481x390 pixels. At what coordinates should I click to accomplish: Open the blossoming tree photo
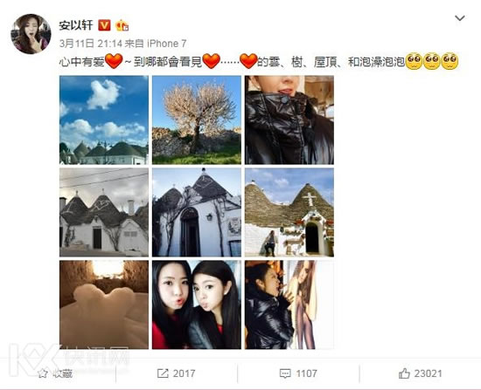pyautogui.click(x=197, y=120)
